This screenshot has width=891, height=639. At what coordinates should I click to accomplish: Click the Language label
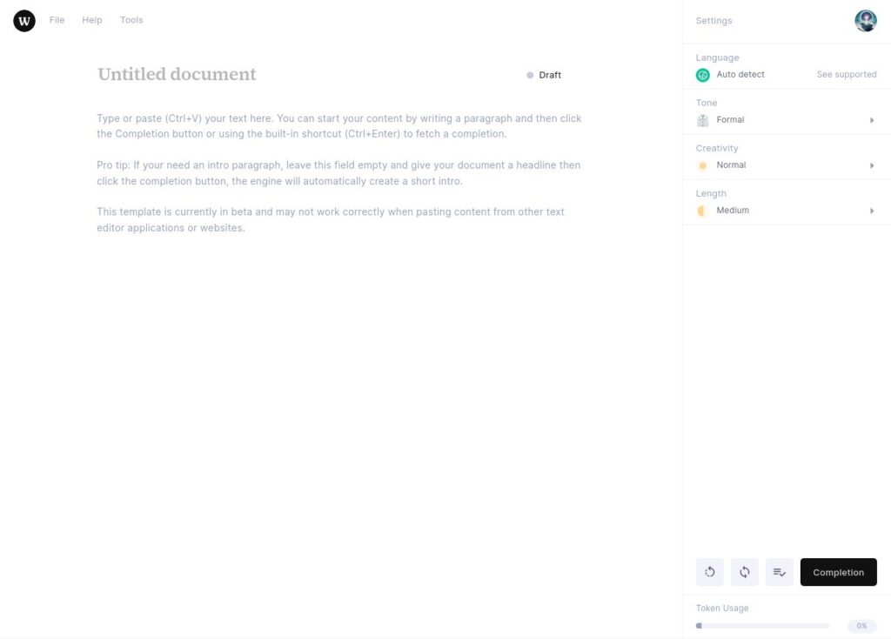(717, 57)
